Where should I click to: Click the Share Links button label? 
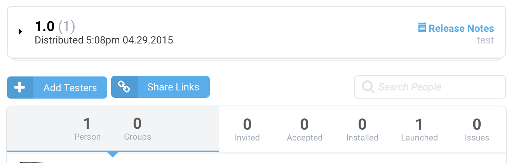pyautogui.click(x=173, y=87)
